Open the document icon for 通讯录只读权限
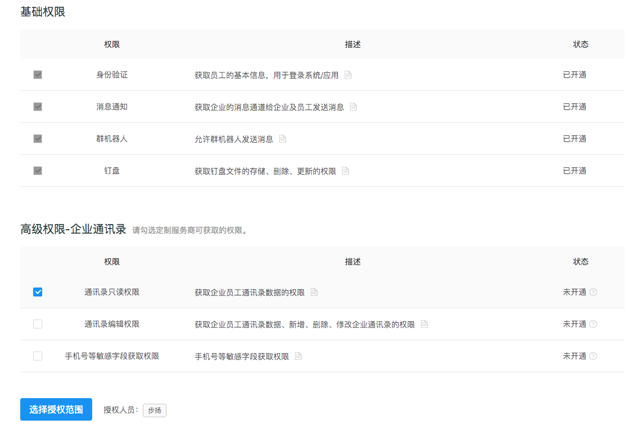The image size is (628, 438). 314,292
